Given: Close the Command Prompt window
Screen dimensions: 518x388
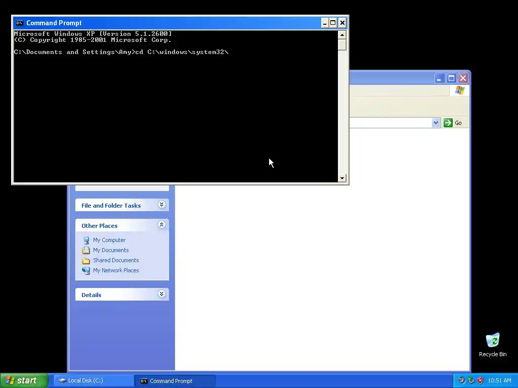Looking at the screenshot, I should pyautogui.click(x=342, y=23).
